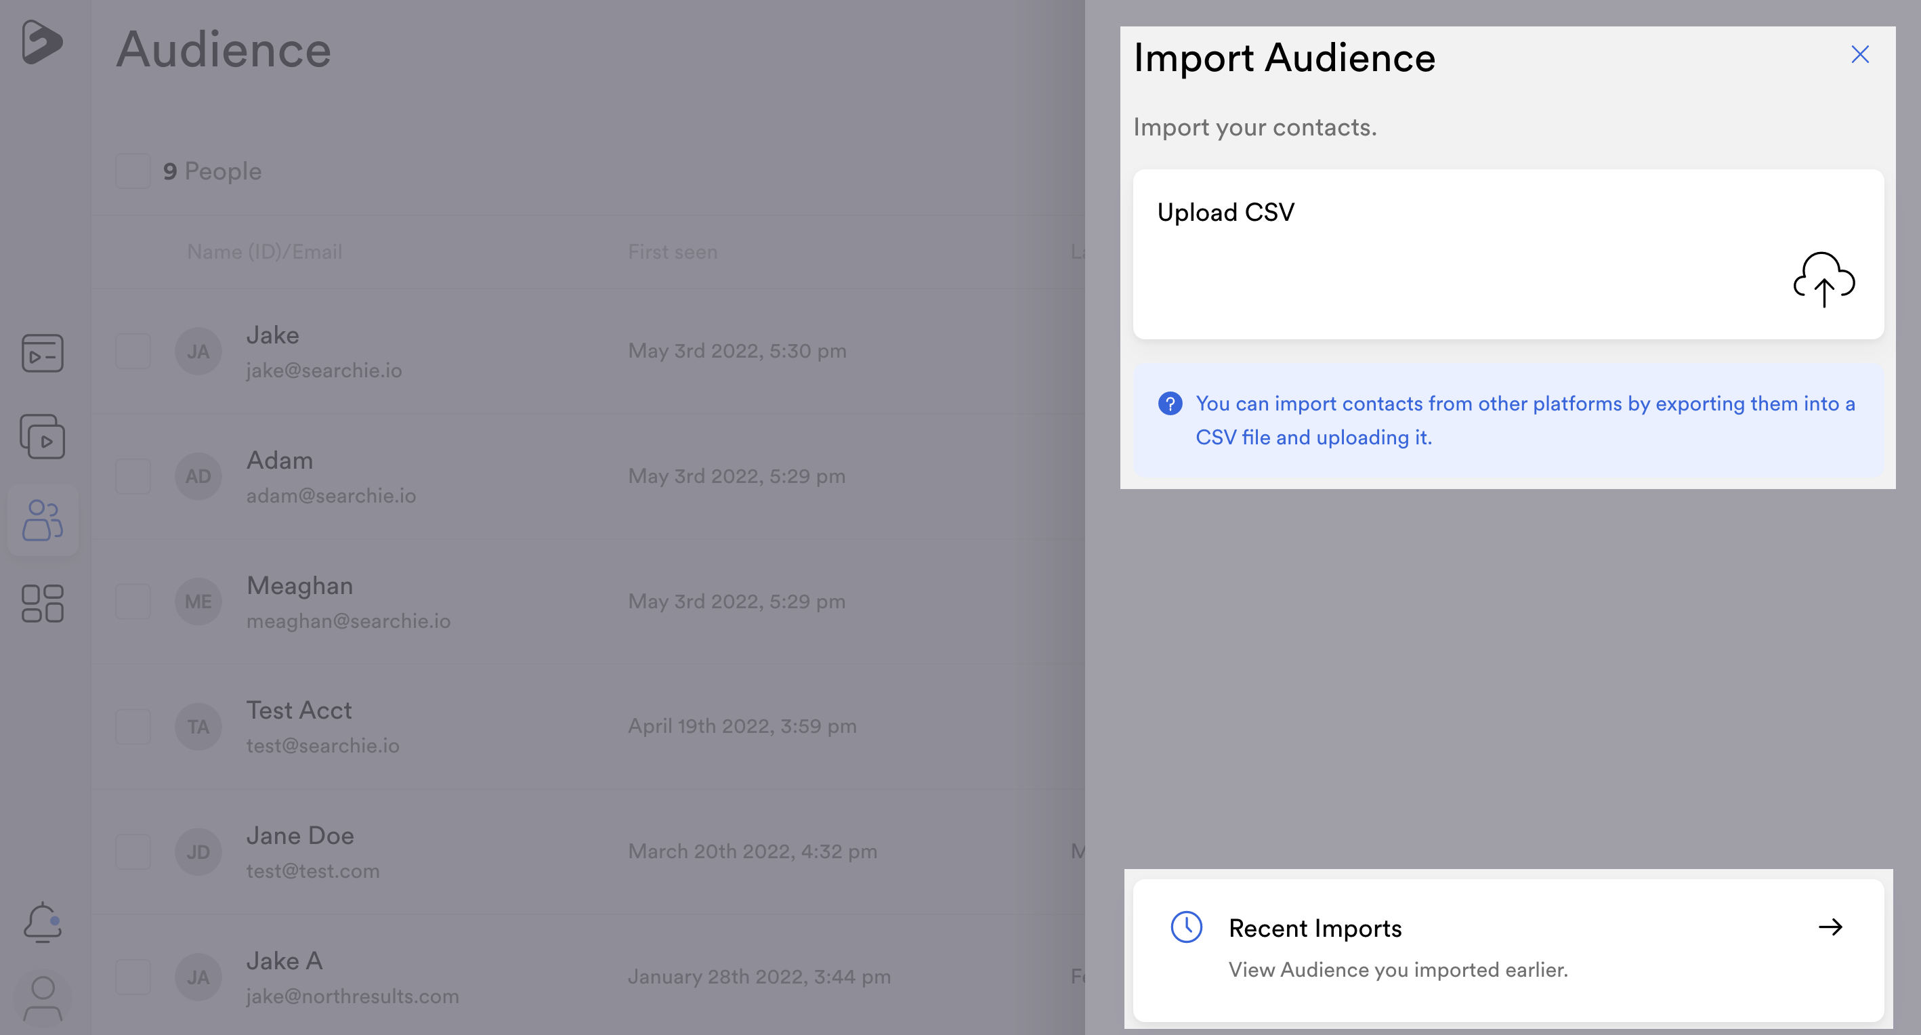
Task: Click the JA avatar for jake@searchie.io
Action: click(x=198, y=352)
